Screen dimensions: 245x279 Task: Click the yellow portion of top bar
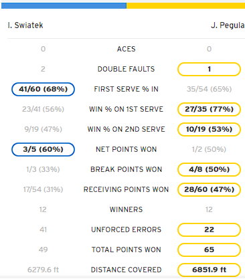(185, 5)
